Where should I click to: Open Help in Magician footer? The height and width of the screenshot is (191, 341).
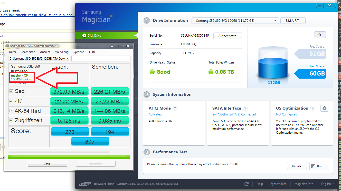260,184
